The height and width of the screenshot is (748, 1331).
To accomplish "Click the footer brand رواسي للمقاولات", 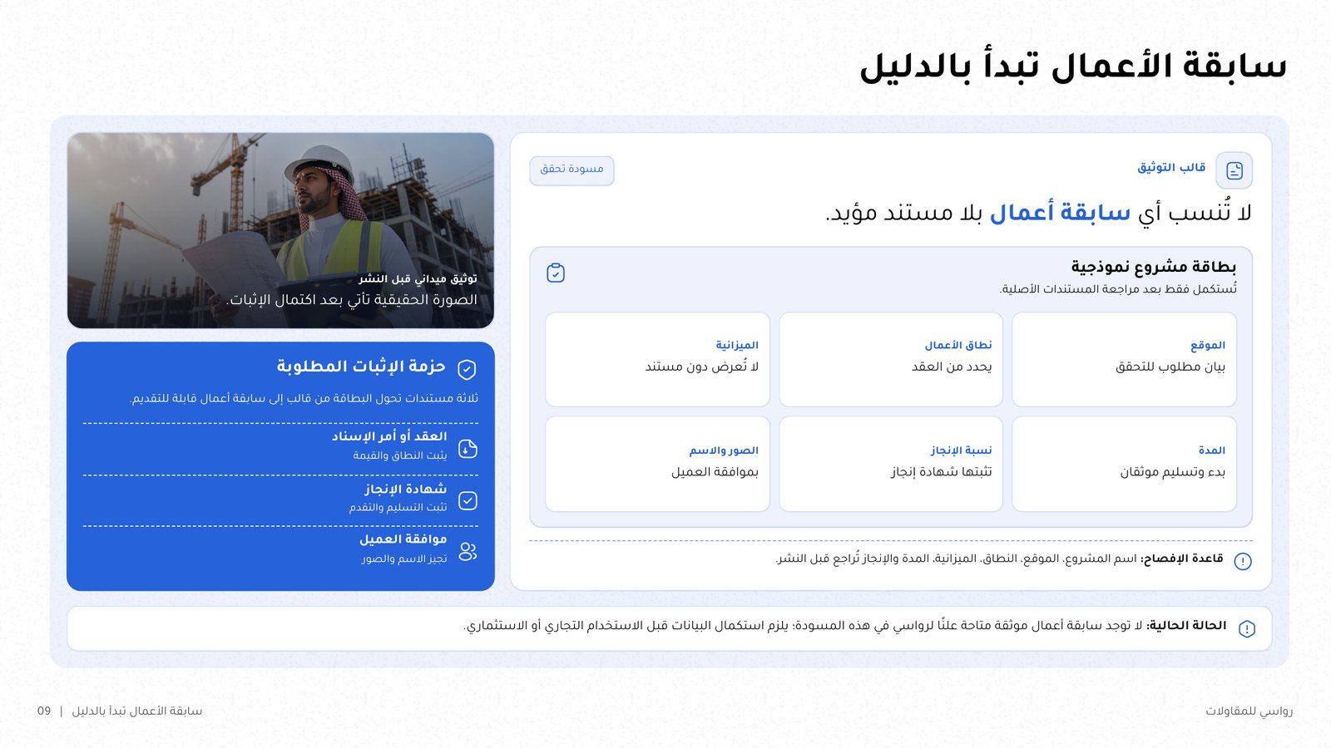I will pos(1249,711).
